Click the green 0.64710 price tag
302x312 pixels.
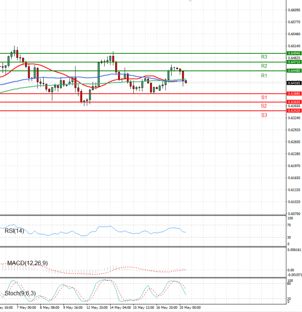click(x=294, y=62)
